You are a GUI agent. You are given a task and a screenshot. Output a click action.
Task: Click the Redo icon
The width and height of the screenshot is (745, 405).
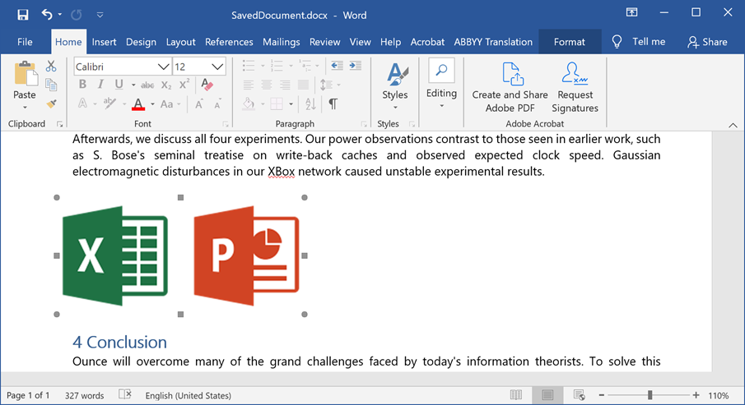(76, 15)
